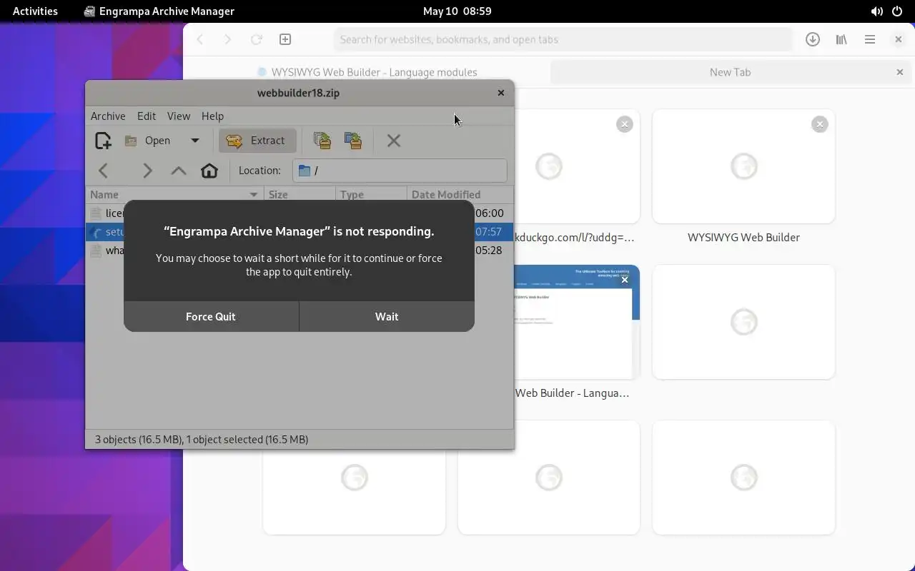This screenshot has width=915, height=571.
Task: Open the Help menu in Engrampa
Action: pos(212,116)
